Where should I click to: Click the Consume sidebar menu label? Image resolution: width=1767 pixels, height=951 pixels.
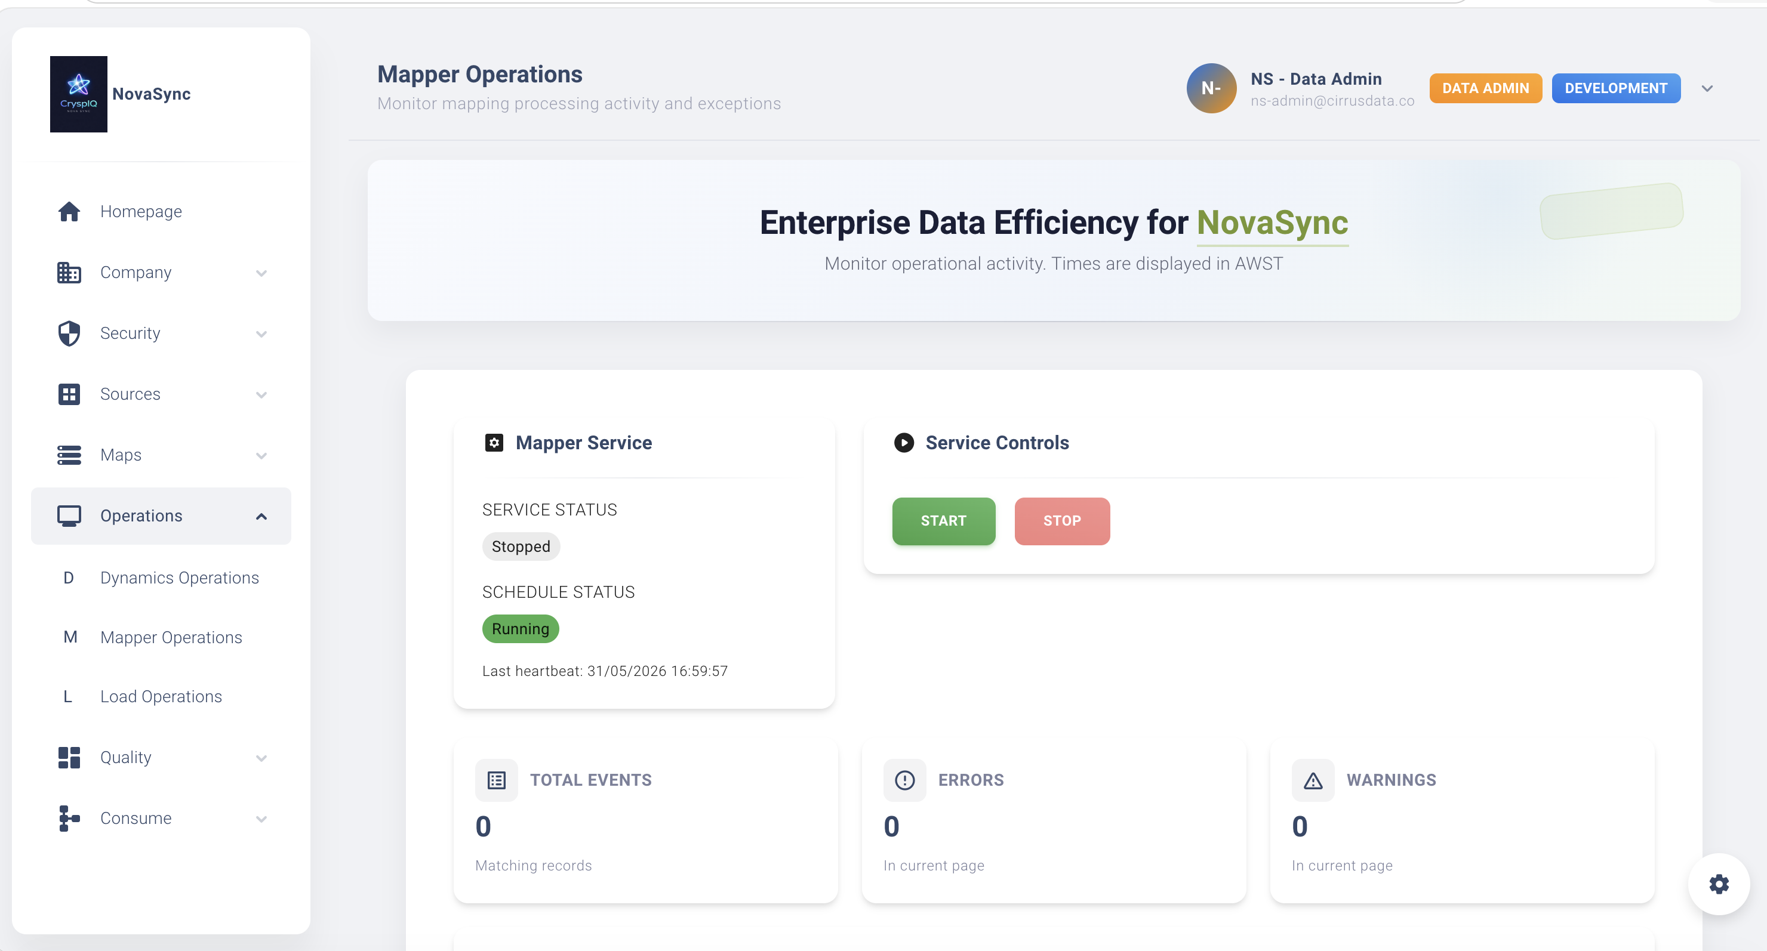[x=136, y=818]
